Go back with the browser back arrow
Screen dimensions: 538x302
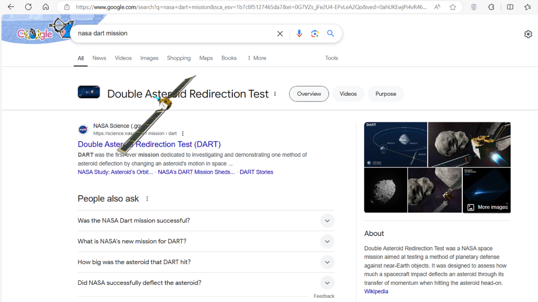pyautogui.click(x=11, y=7)
